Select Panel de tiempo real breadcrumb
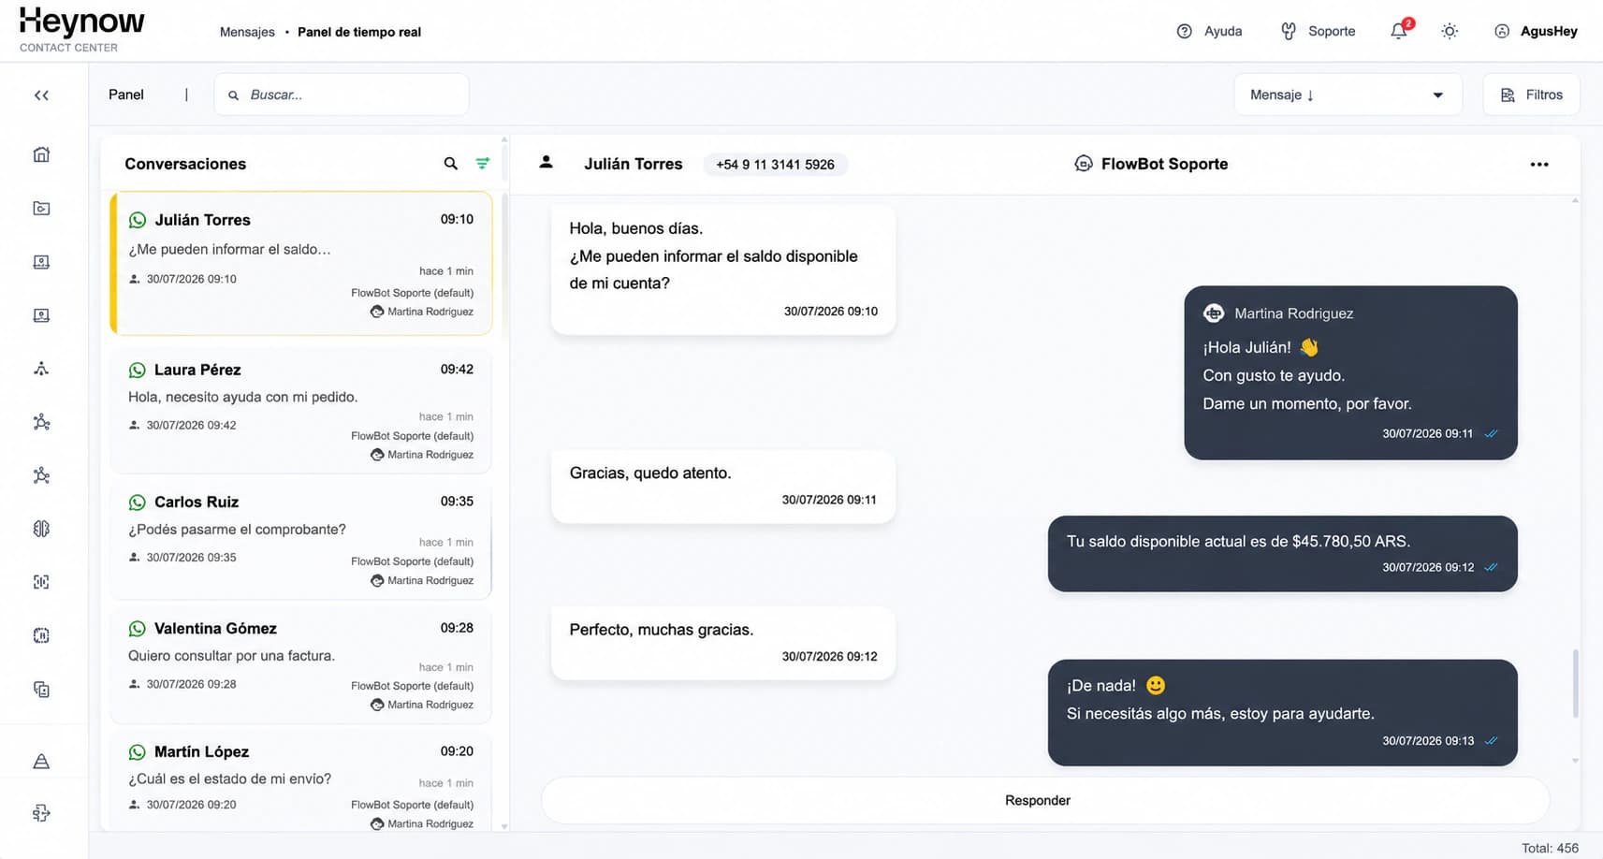This screenshot has width=1603, height=859. [359, 32]
